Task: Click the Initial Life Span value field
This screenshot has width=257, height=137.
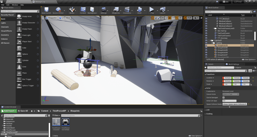Action: [229, 101]
